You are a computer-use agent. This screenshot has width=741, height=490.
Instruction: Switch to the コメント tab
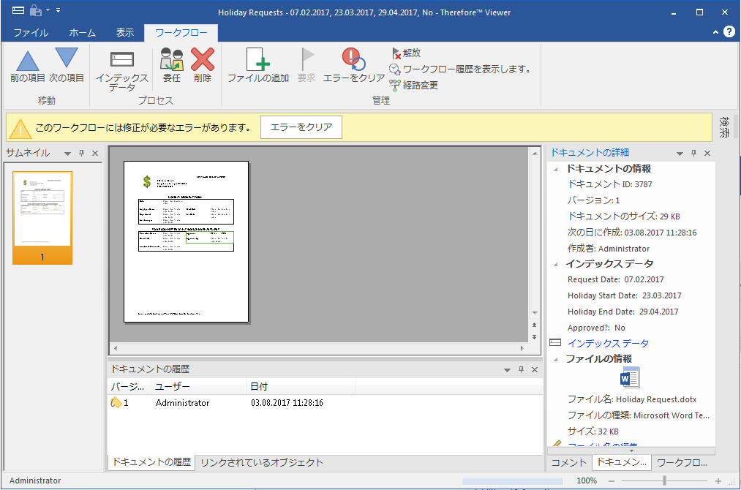[569, 463]
